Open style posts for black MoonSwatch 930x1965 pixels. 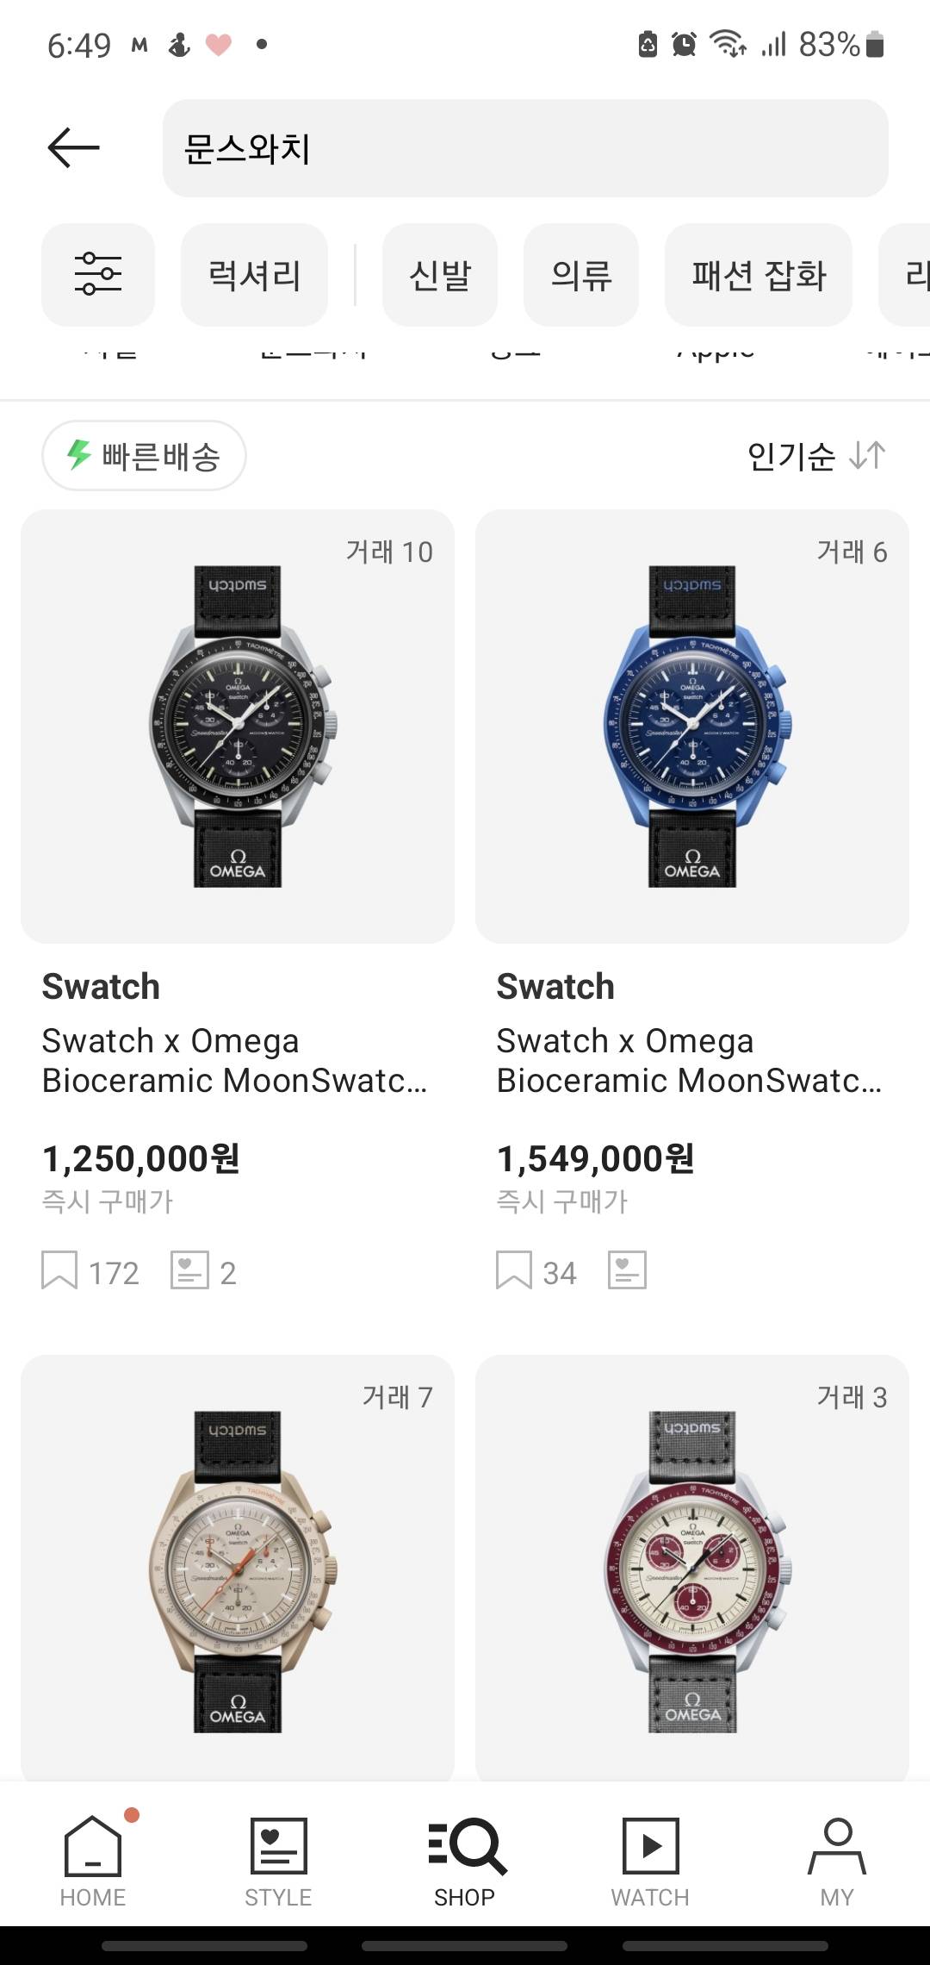pos(190,1270)
